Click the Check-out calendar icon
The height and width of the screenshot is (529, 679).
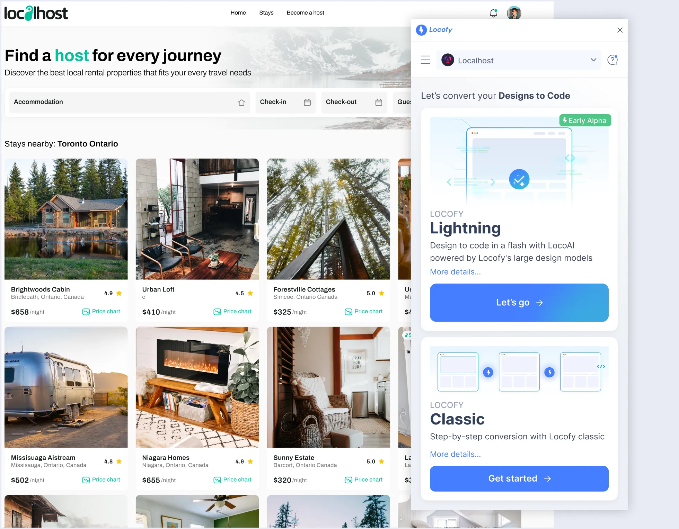point(379,102)
